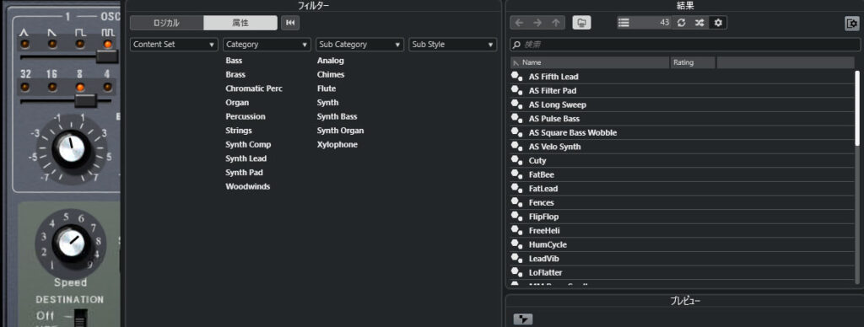Open window layout setup icon

pyautogui.click(x=852, y=24)
